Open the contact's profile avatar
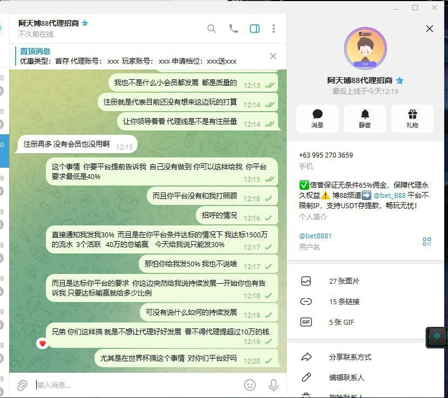This screenshot has height=398, width=448. tap(365, 48)
